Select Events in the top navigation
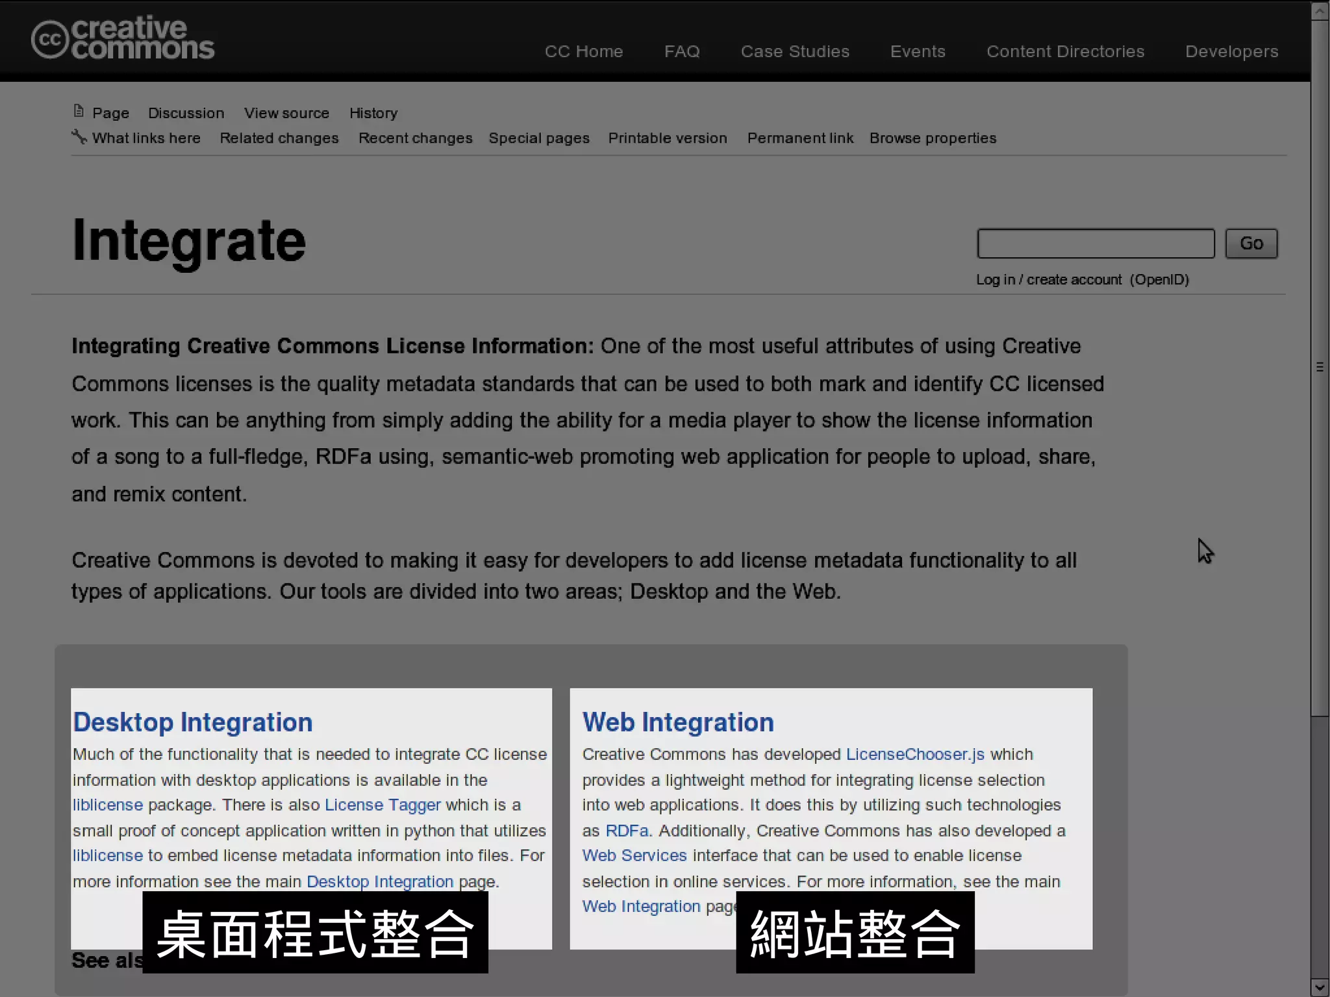The height and width of the screenshot is (997, 1330). pos(918,51)
